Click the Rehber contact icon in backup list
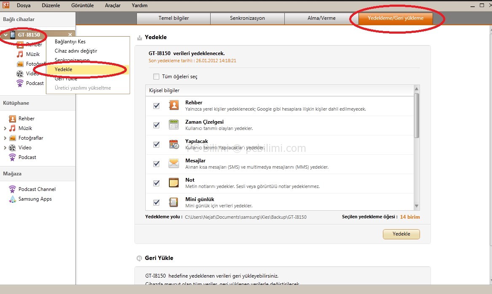 coord(174,105)
